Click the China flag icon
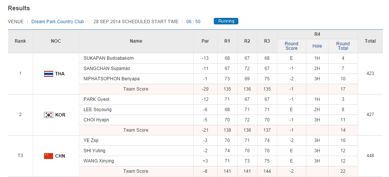Screen dimensions: 389x177 pos(49,156)
